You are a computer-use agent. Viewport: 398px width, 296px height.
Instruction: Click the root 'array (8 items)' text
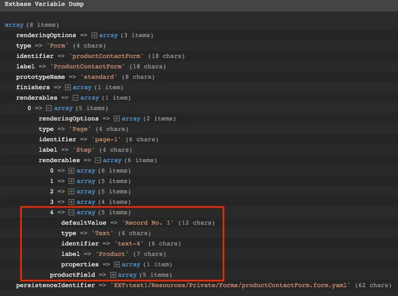point(32,25)
